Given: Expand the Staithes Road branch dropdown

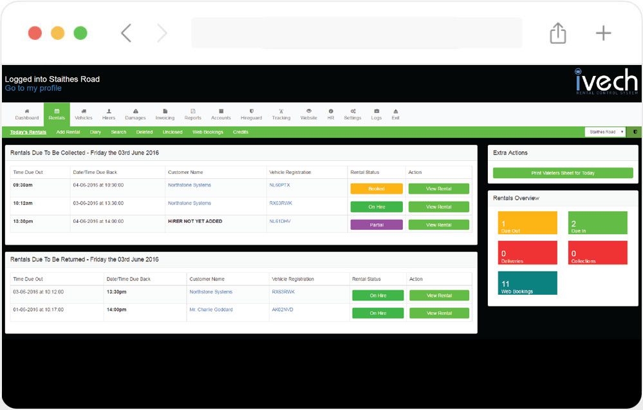Looking at the screenshot, I should click(605, 132).
